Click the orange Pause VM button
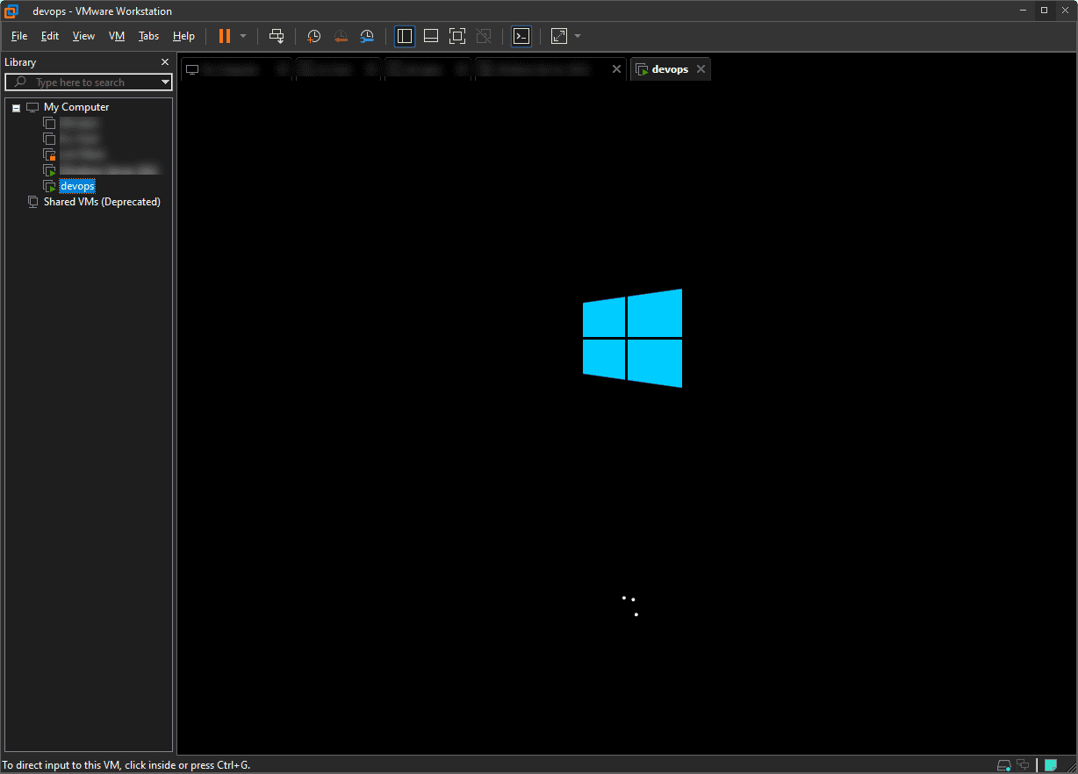Viewport: 1078px width, 774px height. coord(225,36)
